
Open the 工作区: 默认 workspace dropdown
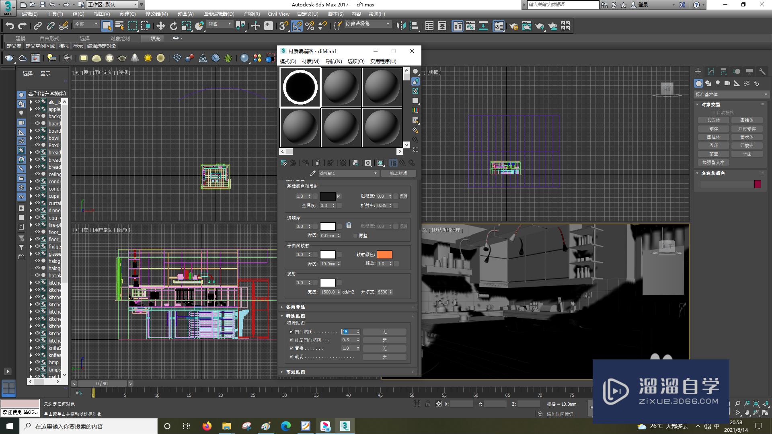pos(113,5)
